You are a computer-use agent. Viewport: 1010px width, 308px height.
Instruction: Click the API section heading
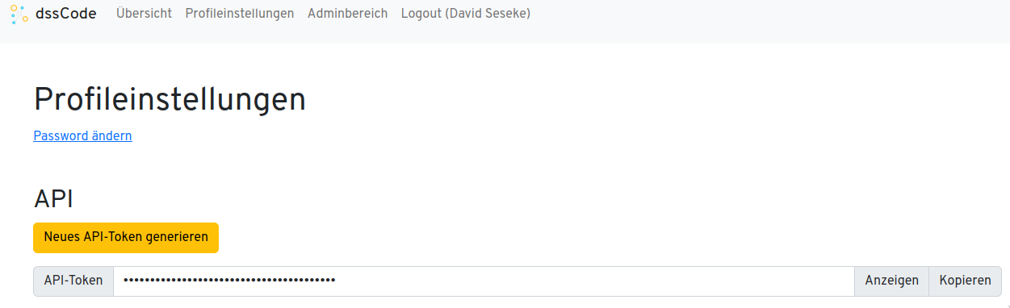point(53,199)
